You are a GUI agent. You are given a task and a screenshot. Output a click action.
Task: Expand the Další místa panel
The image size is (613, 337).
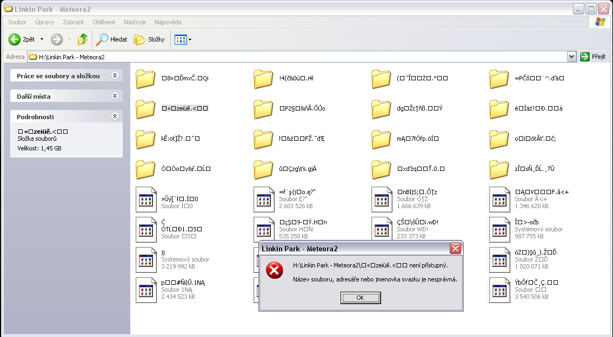tap(115, 96)
